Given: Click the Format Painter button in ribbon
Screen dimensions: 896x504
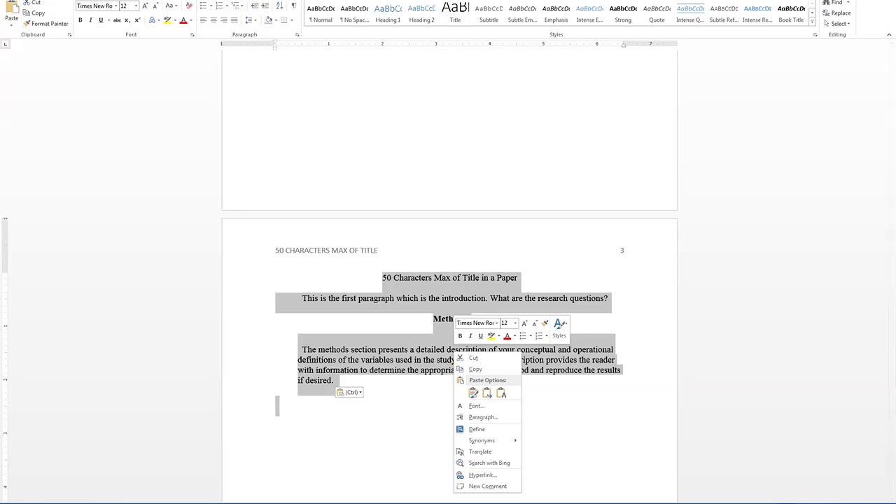Looking at the screenshot, I should pos(45,23).
